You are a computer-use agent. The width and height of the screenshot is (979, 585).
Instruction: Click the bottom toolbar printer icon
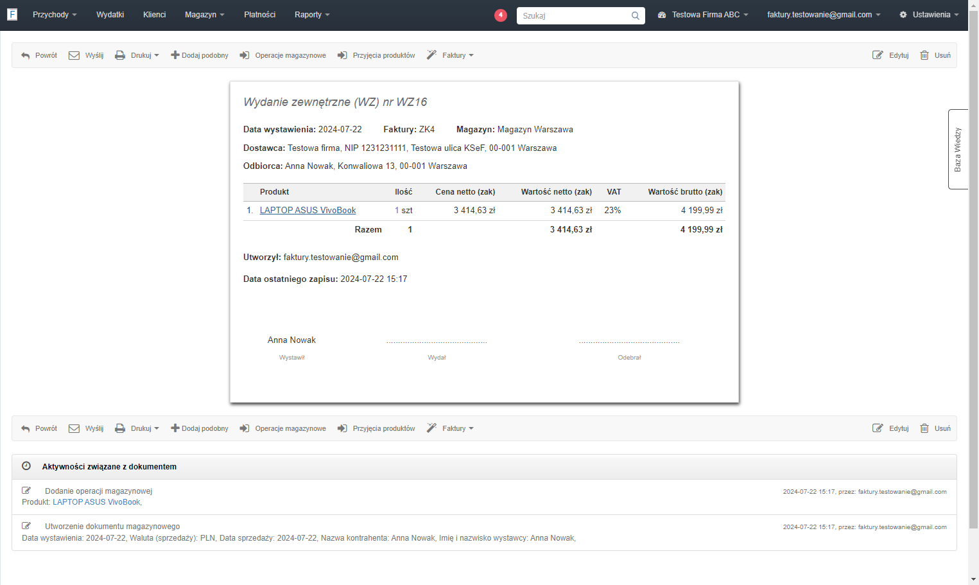click(x=120, y=428)
